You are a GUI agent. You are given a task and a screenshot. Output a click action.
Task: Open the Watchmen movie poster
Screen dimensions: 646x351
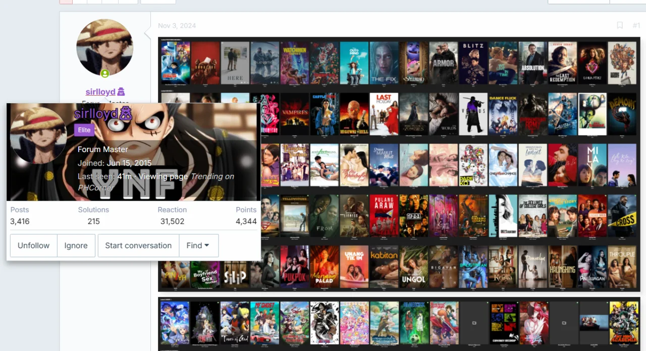click(x=295, y=62)
